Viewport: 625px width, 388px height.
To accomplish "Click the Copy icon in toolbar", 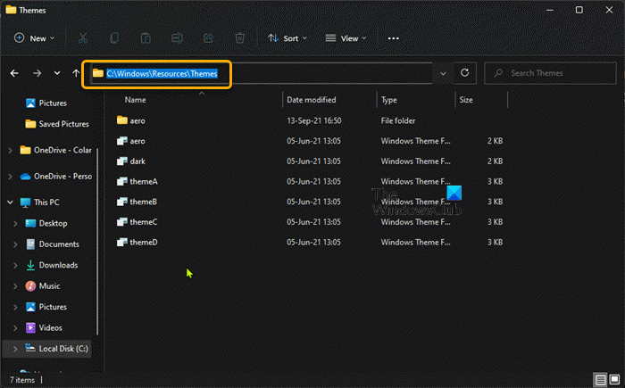I will tap(114, 38).
